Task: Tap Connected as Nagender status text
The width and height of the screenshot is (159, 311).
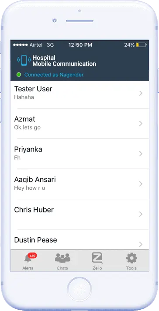Action: point(54,75)
